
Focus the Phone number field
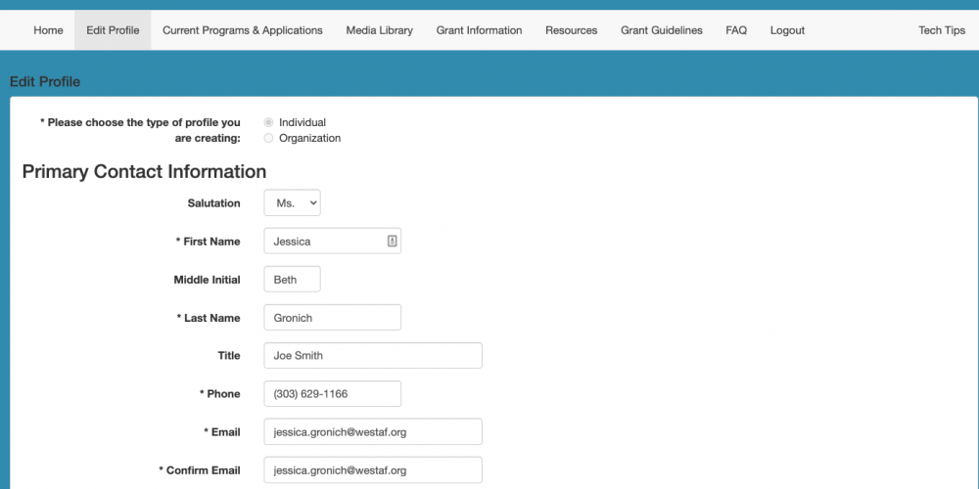click(332, 393)
